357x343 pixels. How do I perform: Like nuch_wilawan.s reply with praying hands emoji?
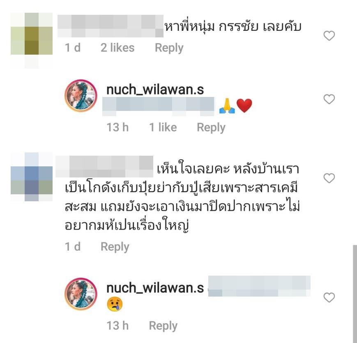329,99
